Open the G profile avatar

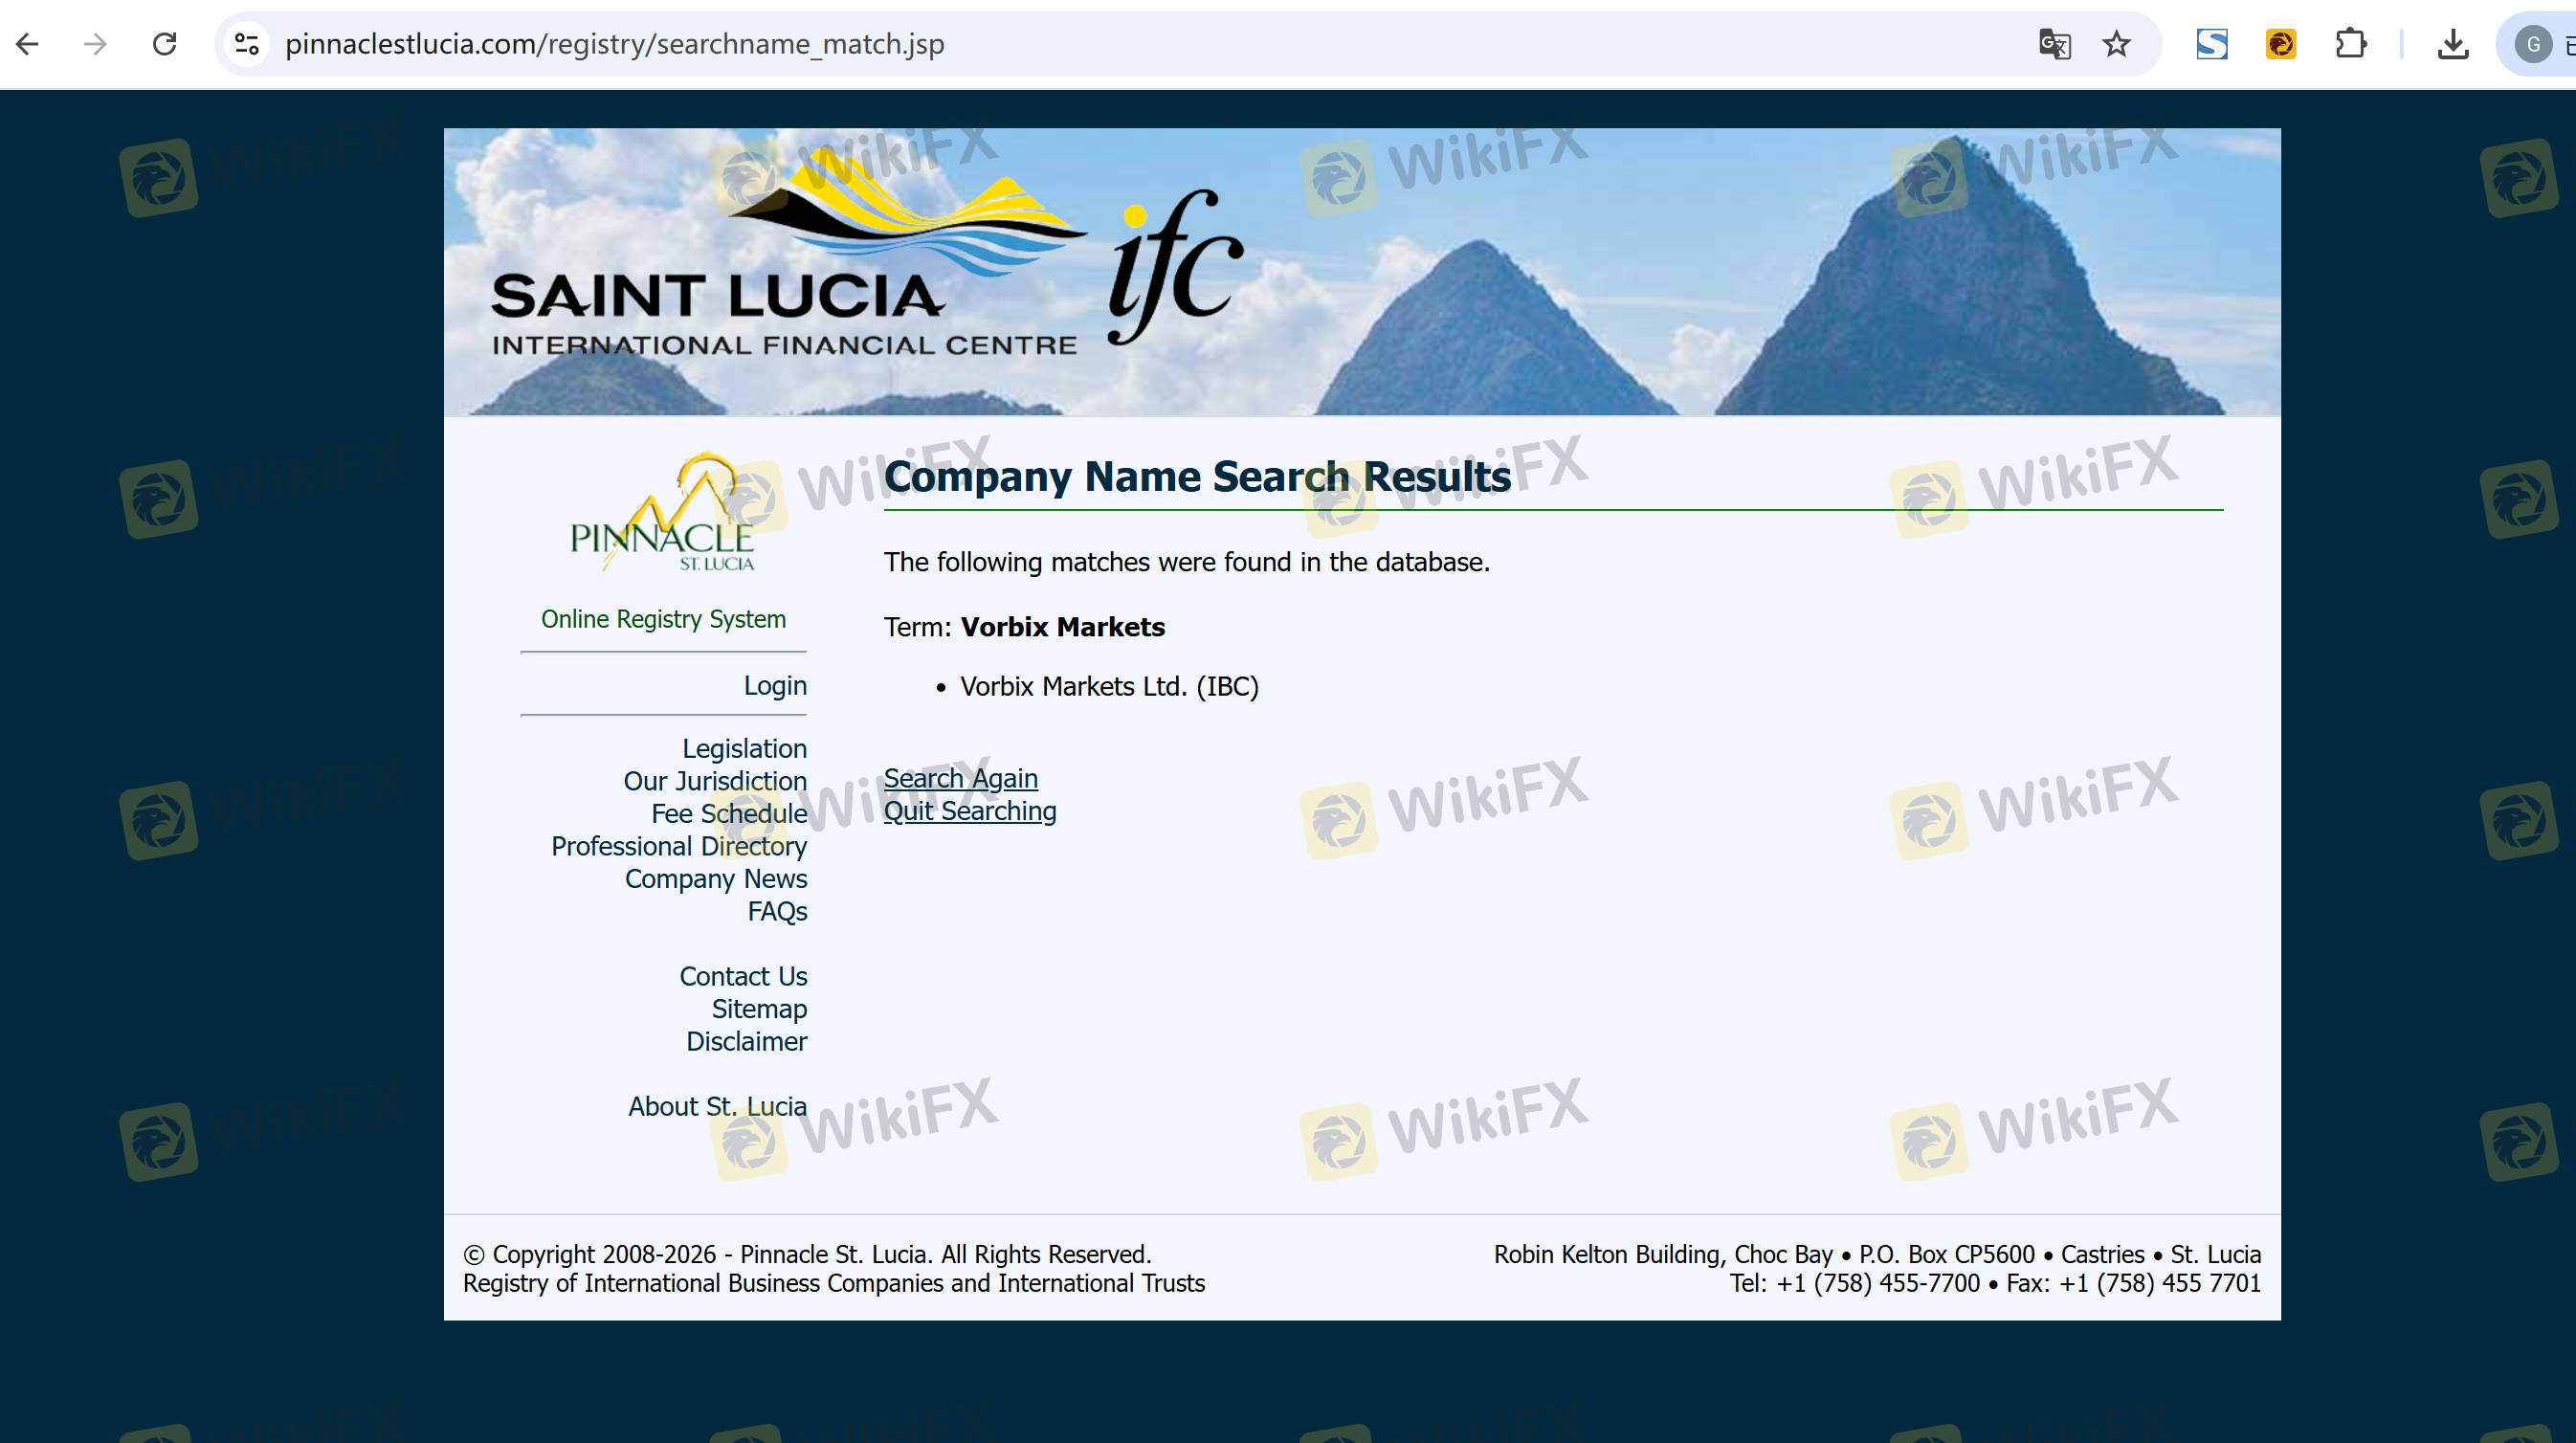[2533, 44]
